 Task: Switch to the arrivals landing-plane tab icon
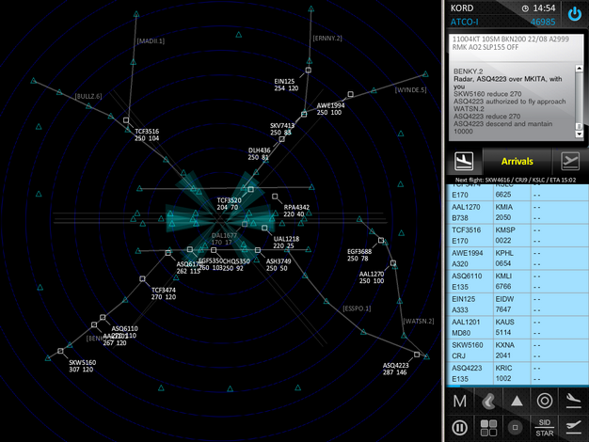[463, 161]
